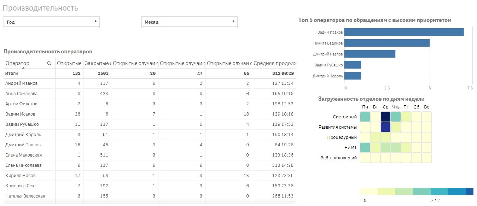Expand the Год filter dropdown
This screenshot has width=477, height=206.
(51, 22)
